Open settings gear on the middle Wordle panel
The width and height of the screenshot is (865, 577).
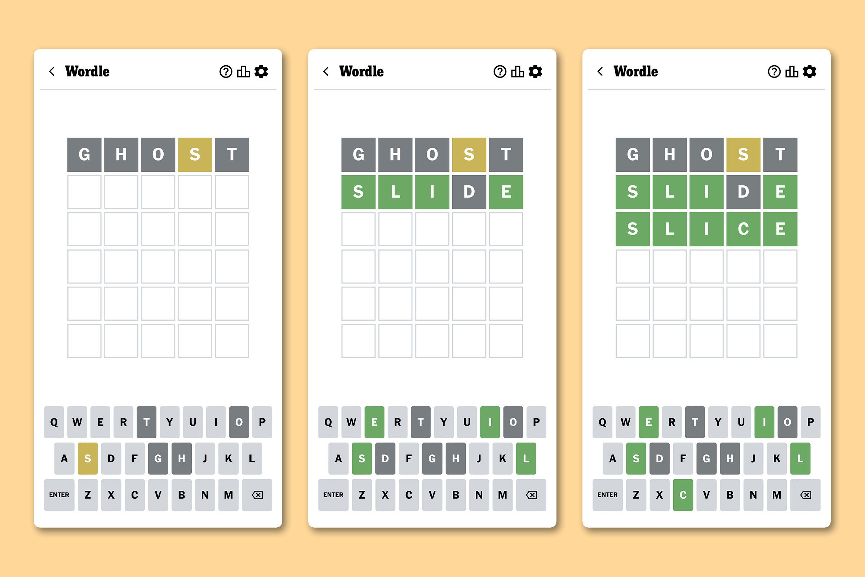tap(535, 71)
